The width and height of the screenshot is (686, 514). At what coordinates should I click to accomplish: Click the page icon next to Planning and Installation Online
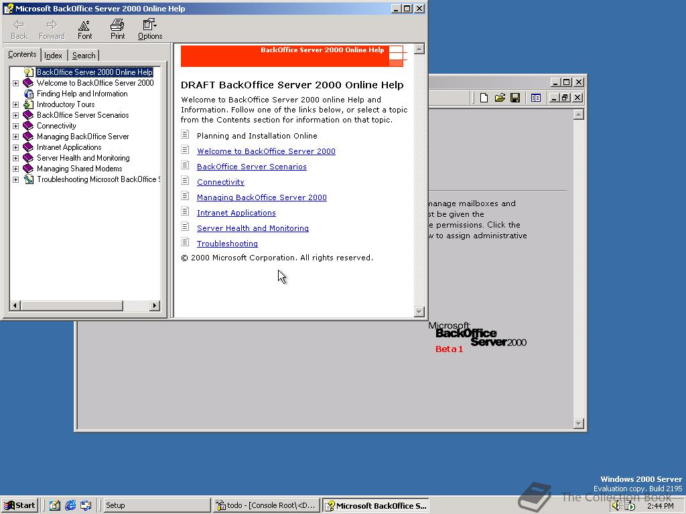185,134
